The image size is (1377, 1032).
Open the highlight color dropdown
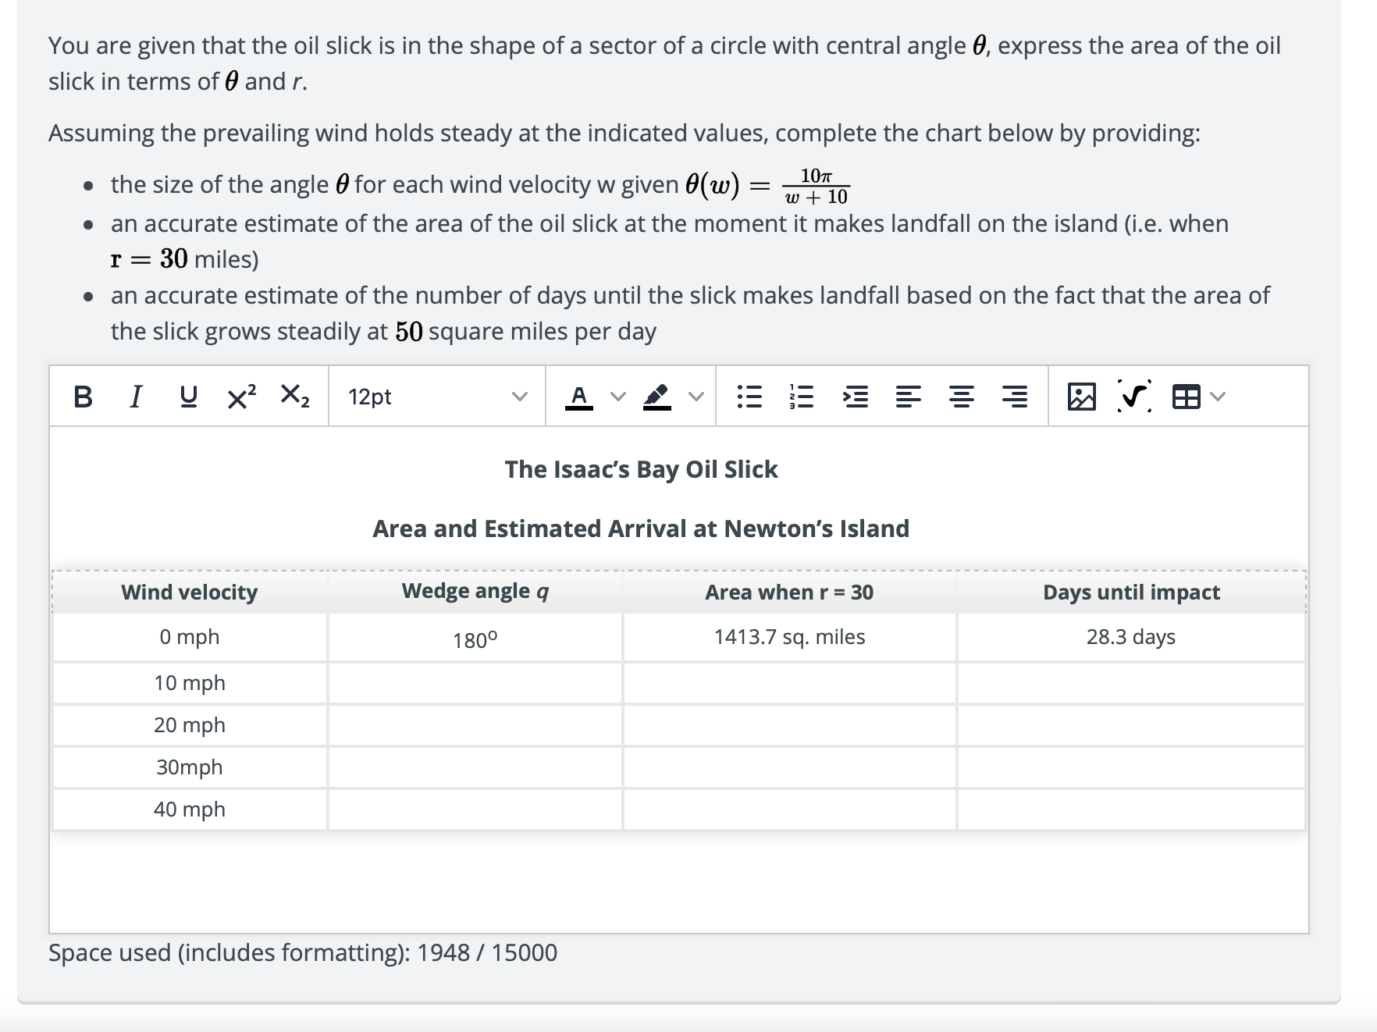pos(697,397)
